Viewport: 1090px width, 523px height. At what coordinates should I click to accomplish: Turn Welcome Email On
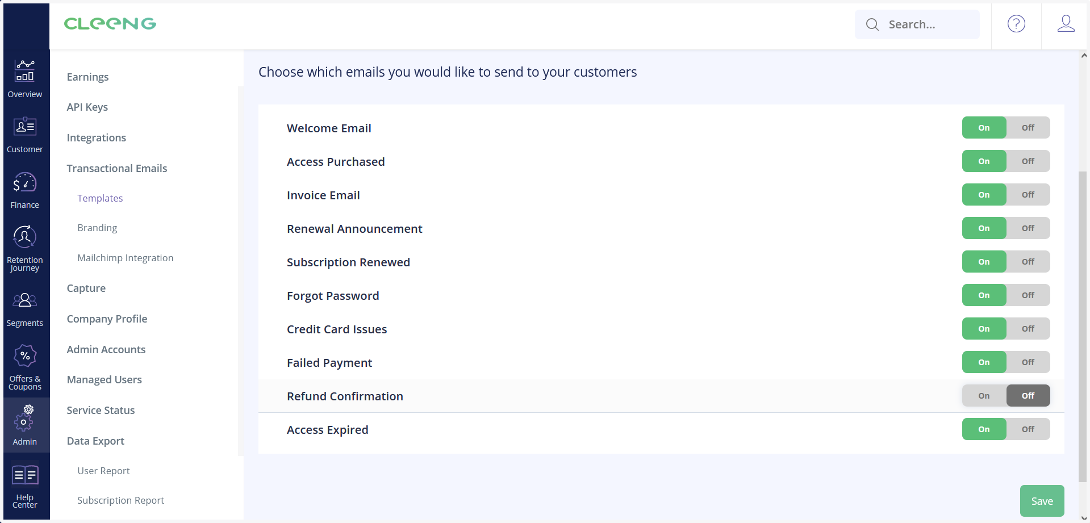(984, 128)
